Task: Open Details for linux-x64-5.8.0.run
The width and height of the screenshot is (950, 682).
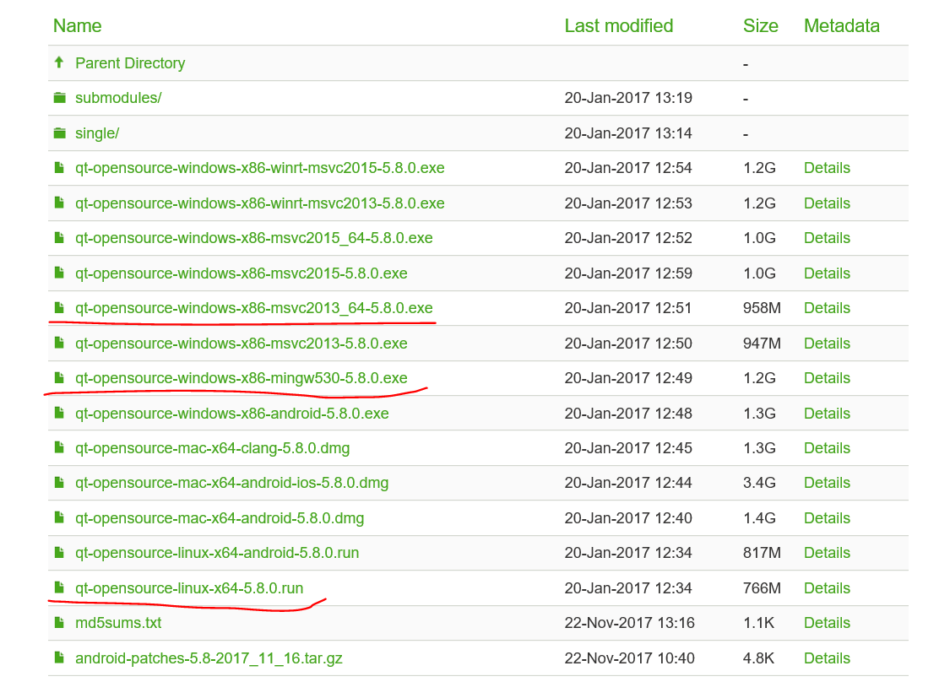Action: pos(827,588)
